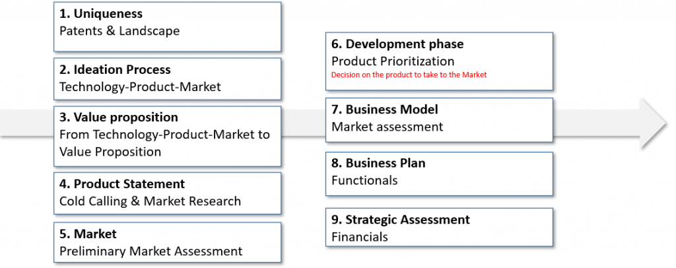Select the "4. Product Statement" heading
The height and width of the screenshot is (268, 676).
pos(122,184)
